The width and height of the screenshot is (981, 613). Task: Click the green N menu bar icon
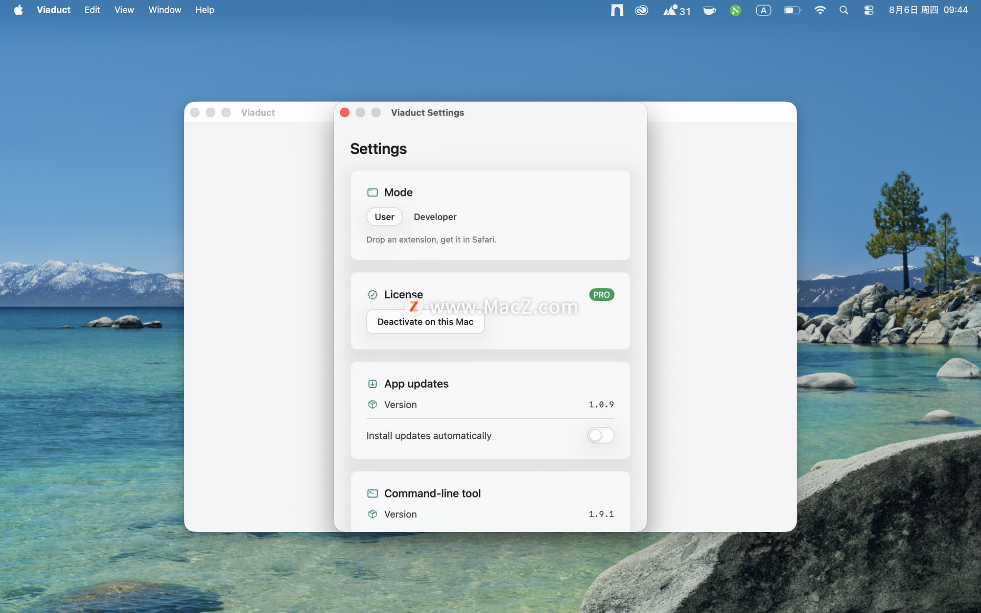coord(736,10)
